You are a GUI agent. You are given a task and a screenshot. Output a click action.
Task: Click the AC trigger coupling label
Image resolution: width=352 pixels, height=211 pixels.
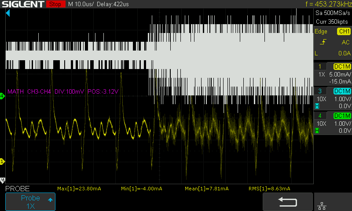coord(345,42)
